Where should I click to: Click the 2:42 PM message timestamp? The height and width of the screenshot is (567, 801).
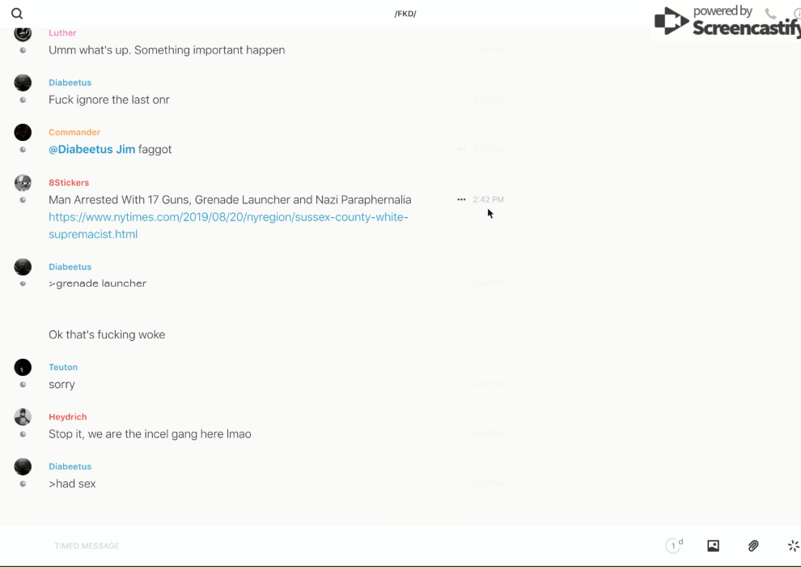coord(488,199)
